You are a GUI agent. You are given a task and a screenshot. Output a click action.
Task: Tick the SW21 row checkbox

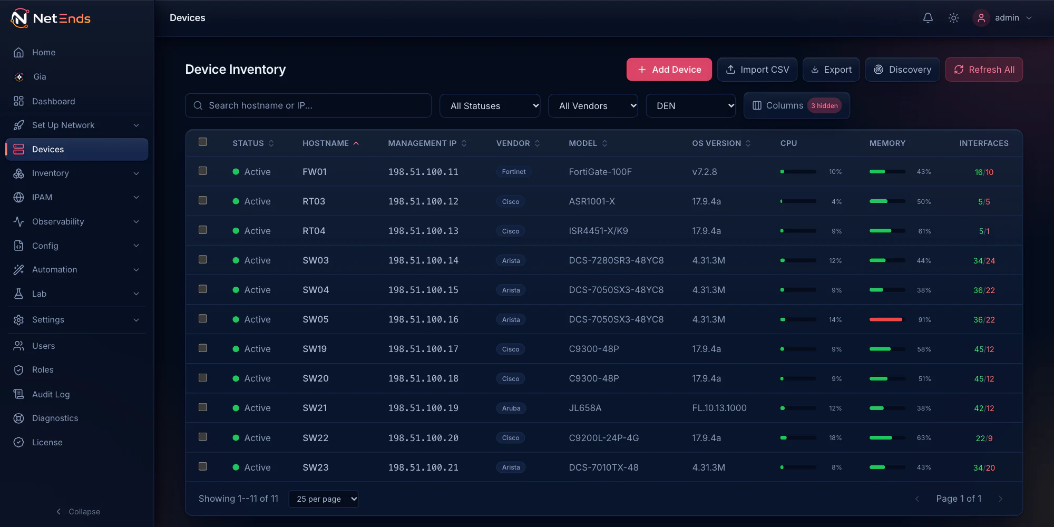203,407
